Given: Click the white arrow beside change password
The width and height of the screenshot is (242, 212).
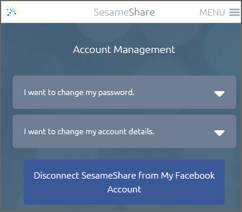Looking at the screenshot, I should [219, 94].
